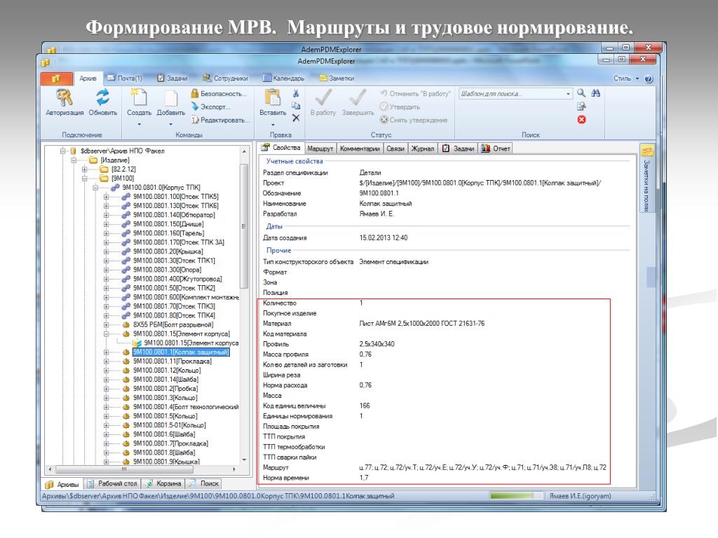Click Снять утверждение command

pos(414,120)
